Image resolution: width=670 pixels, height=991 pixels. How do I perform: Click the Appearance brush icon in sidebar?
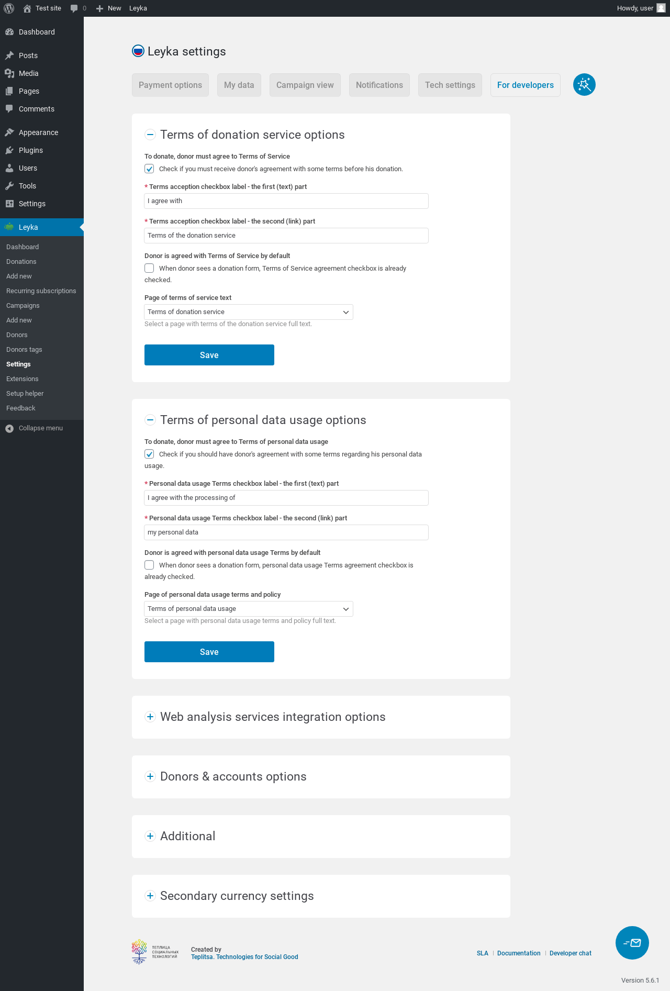(x=9, y=132)
